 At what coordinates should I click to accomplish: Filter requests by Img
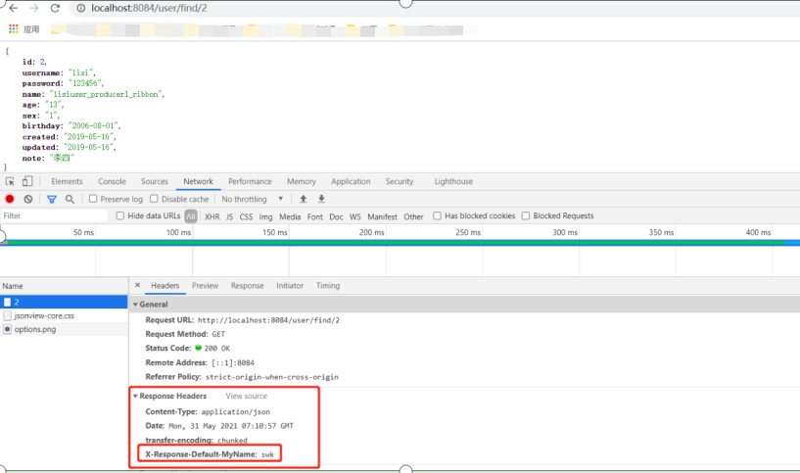click(265, 216)
